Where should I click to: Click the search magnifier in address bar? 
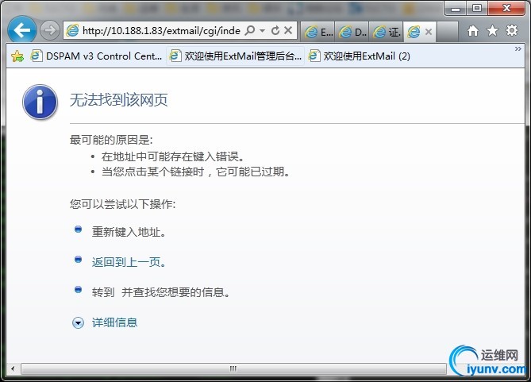(x=249, y=30)
